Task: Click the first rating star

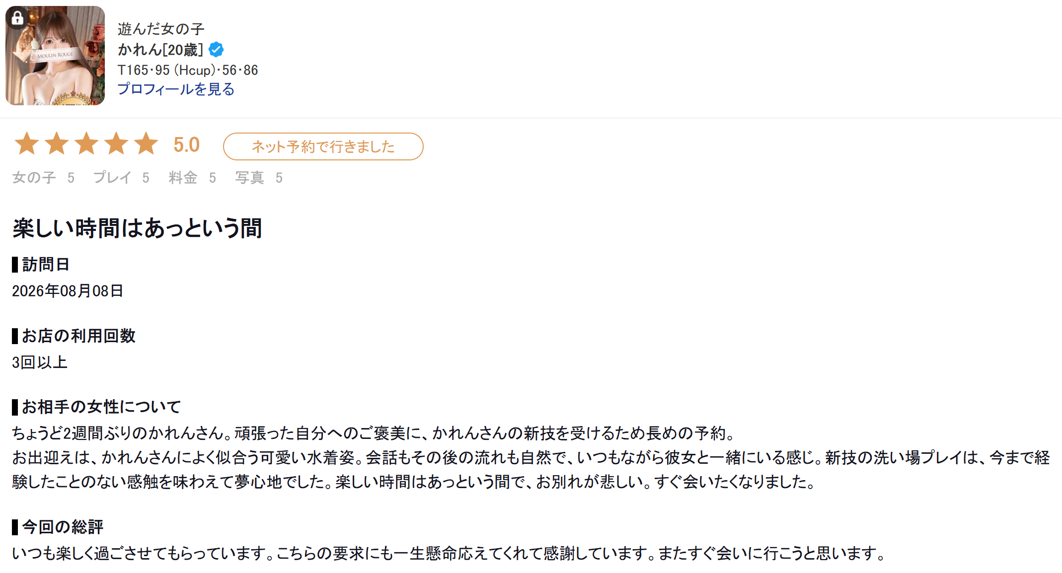Action: coord(27,143)
